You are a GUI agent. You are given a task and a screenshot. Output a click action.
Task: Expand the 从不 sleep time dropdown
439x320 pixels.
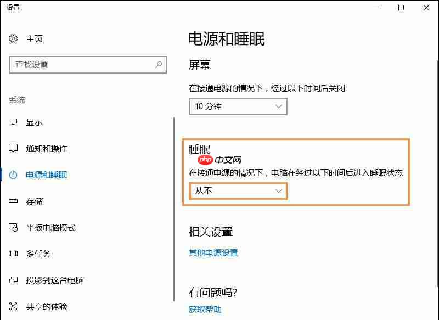[x=238, y=190]
